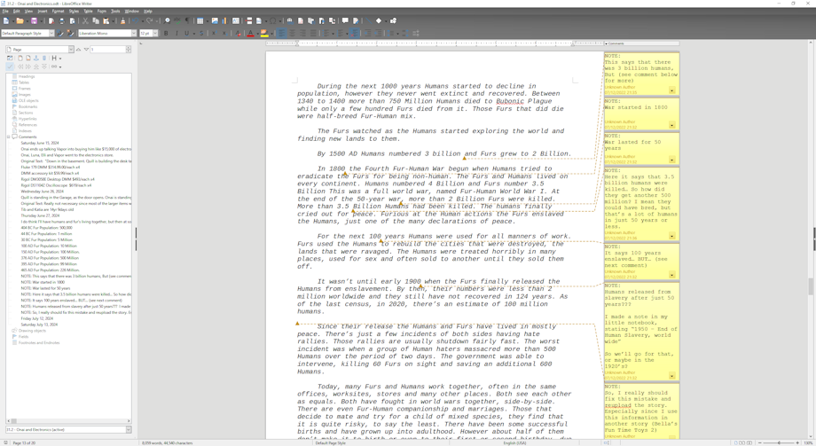Toggle formatting marks pilcrow button

pyautogui.click(x=184, y=20)
